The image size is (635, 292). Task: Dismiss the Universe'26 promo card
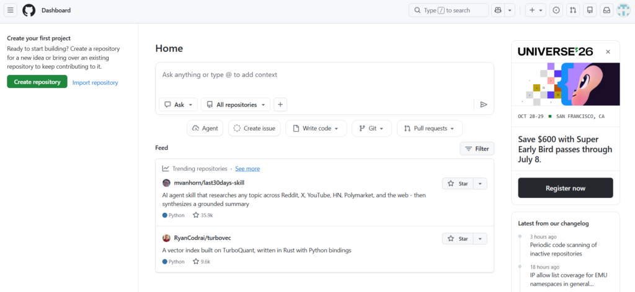(608, 52)
